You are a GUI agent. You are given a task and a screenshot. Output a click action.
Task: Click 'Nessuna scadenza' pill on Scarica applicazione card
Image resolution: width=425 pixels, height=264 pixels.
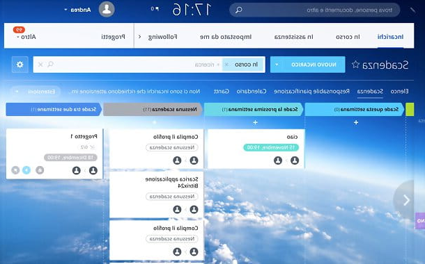172,197
